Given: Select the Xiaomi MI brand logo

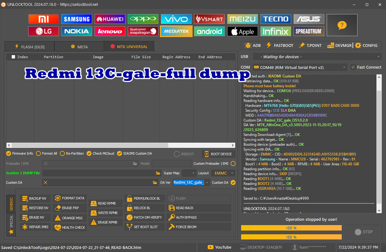Looking at the screenshot, I should pos(44,19).
